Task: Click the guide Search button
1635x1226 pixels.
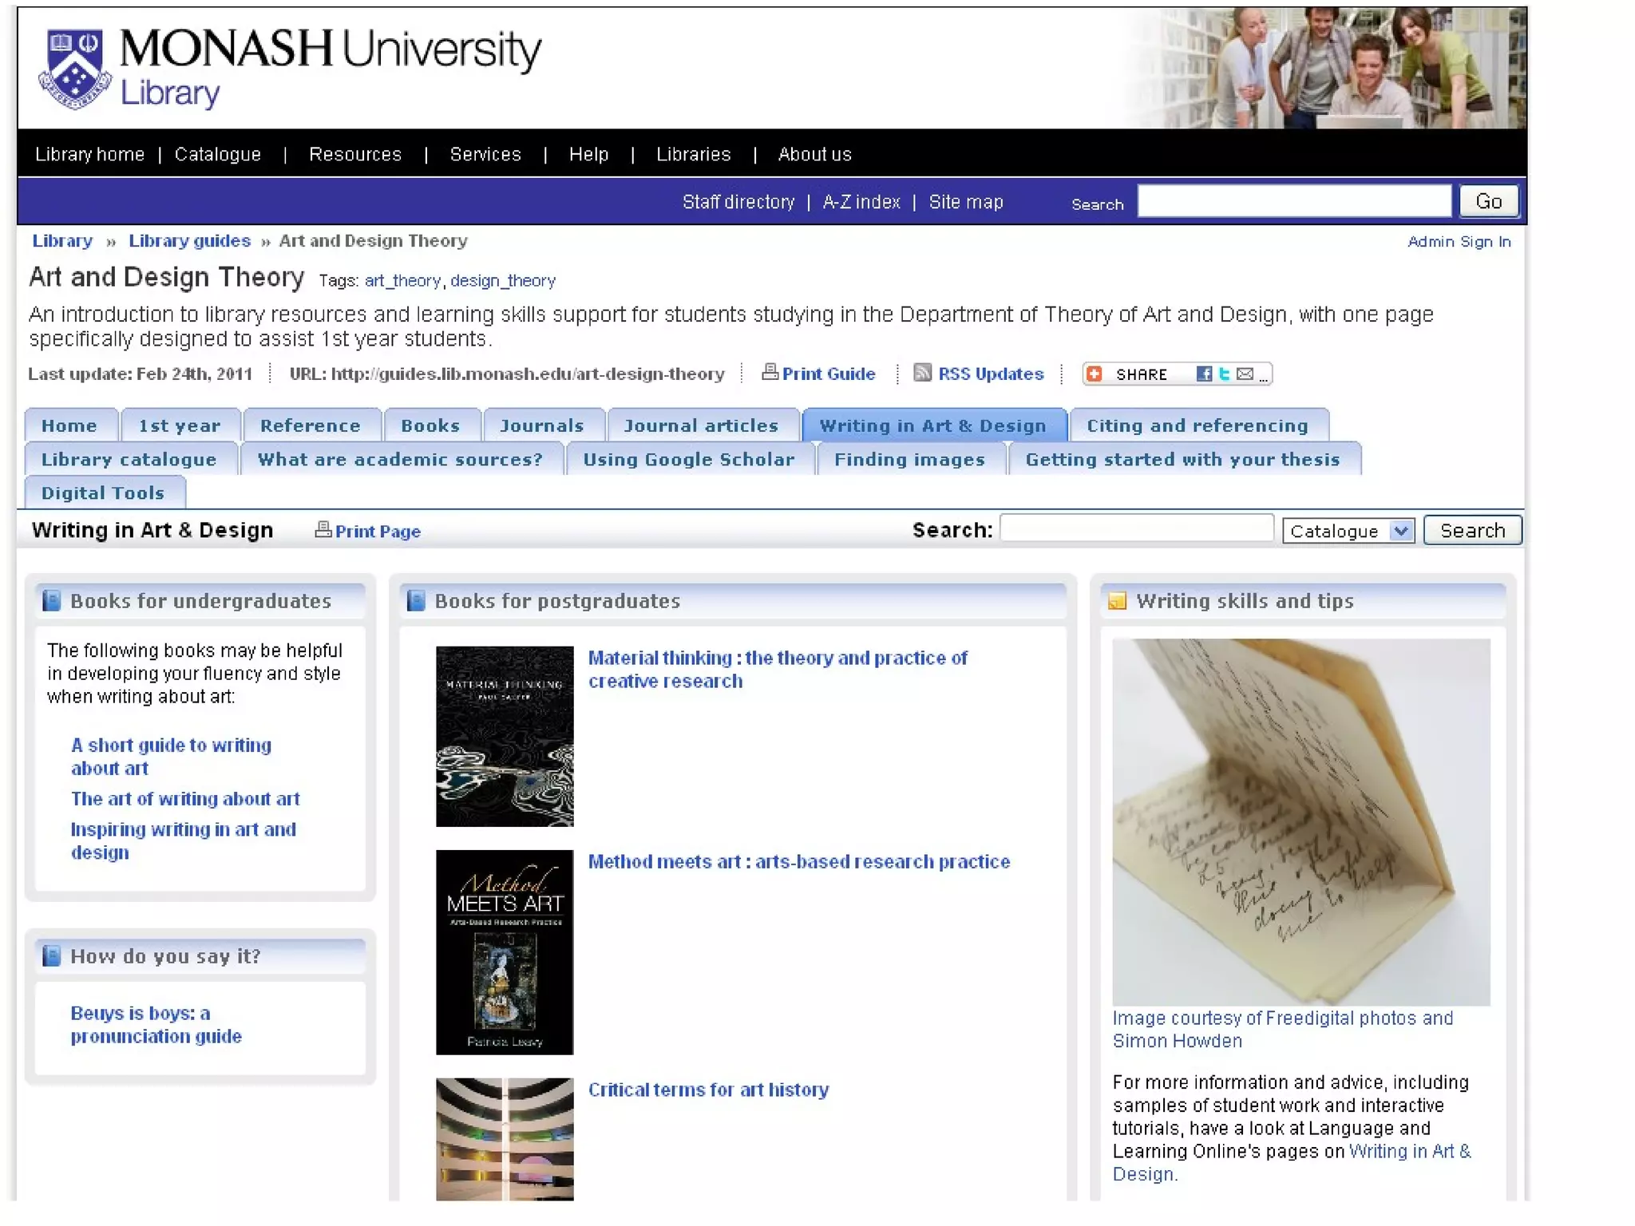Action: 1472,531
